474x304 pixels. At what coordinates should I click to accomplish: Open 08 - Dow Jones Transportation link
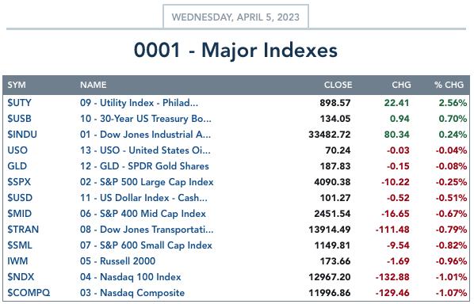point(147,230)
